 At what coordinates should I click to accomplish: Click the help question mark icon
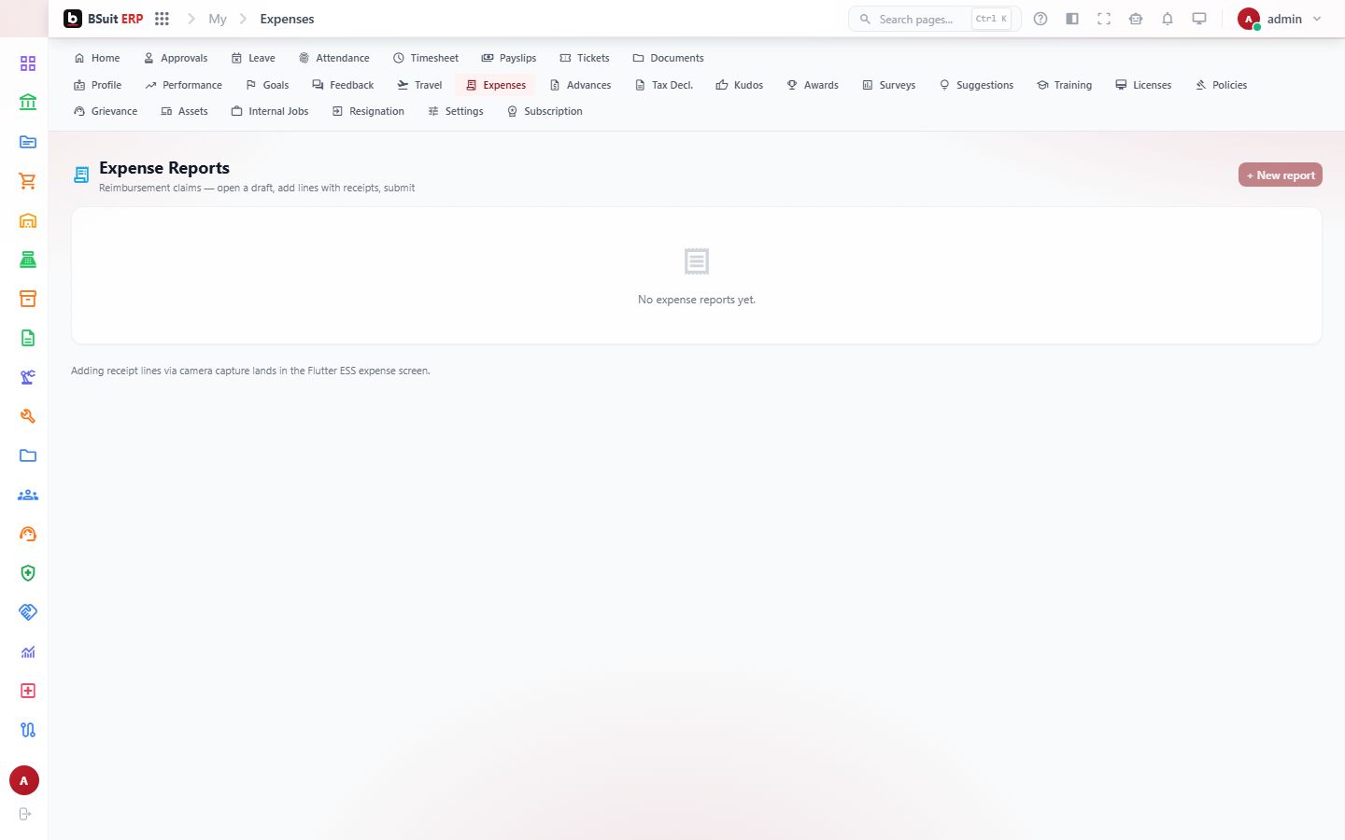[x=1041, y=19]
